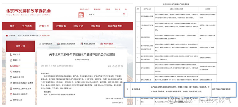The height and width of the screenshot is (107, 238).
Task: Click the search magnifier icon
Action: [124, 14]
